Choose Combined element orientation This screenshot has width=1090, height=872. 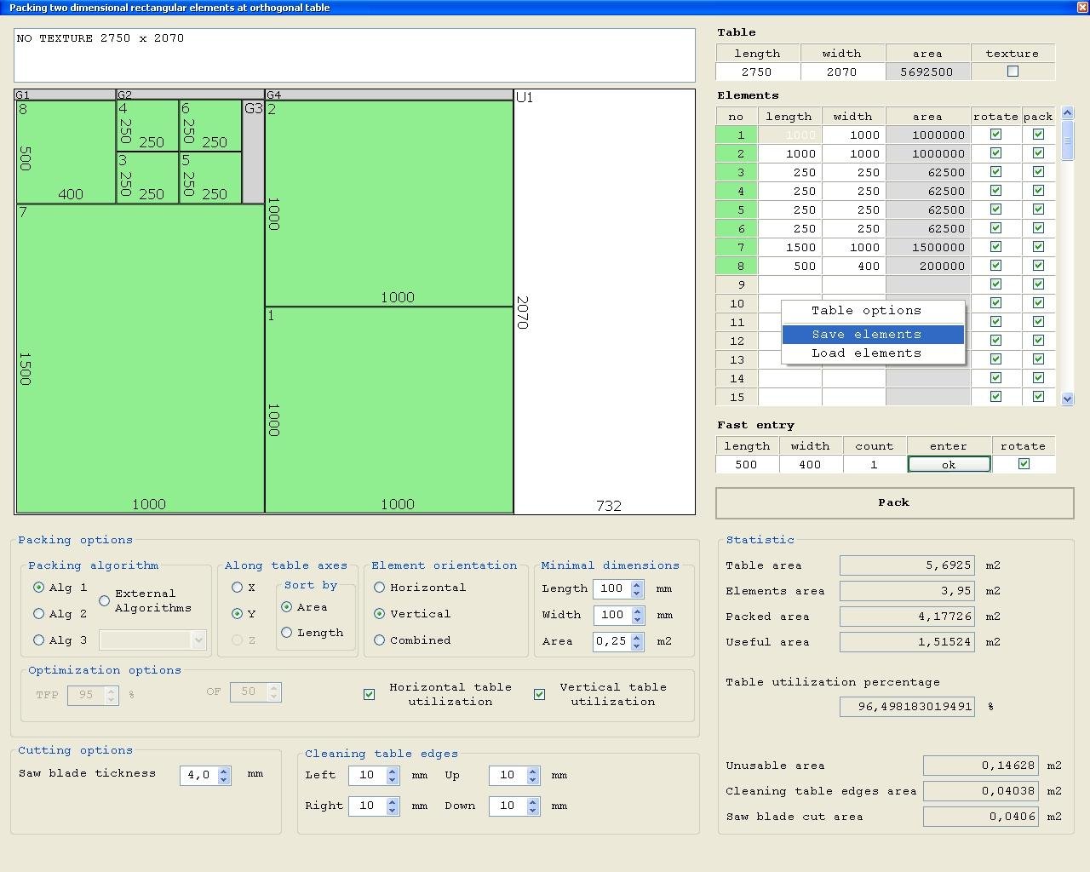[380, 640]
